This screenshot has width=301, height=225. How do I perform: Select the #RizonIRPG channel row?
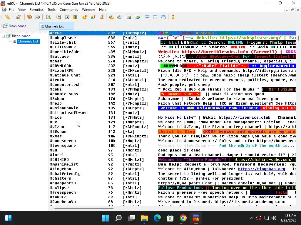[x=173, y=71]
